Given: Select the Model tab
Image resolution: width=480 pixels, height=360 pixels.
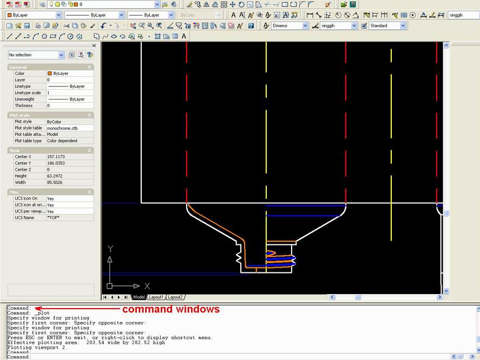Looking at the screenshot, I should tap(139, 297).
